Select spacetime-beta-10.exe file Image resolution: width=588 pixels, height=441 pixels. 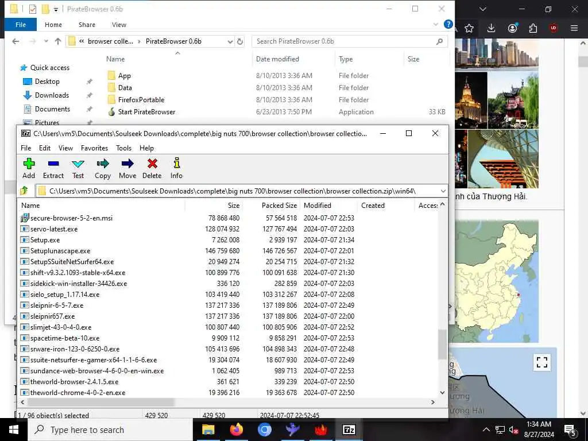pyautogui.click(x=65, y=338)
